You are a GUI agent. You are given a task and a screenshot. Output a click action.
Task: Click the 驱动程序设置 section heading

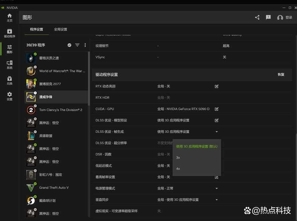(106, 74)
